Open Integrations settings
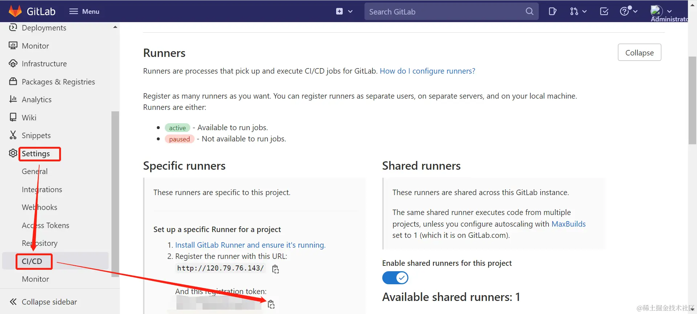Viewport: 697px width, 314px height. (42, 190)
